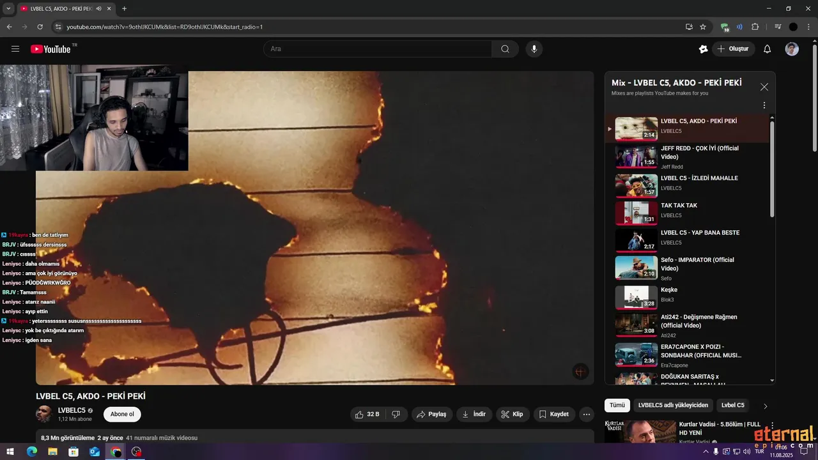Open the Mix playlist three-dot options
The width and height of the screenshot is (818, 460).
click(x=764, y=105)
